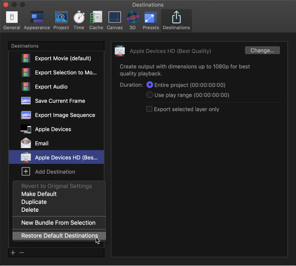Switch to the Appearance preferences icon
Image resolution: width=296 pixels, height=266 pixels.
tap(37, 20)
